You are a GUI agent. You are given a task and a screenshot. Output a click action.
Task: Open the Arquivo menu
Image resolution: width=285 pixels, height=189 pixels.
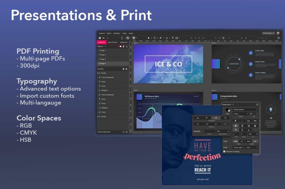[102, 33]
